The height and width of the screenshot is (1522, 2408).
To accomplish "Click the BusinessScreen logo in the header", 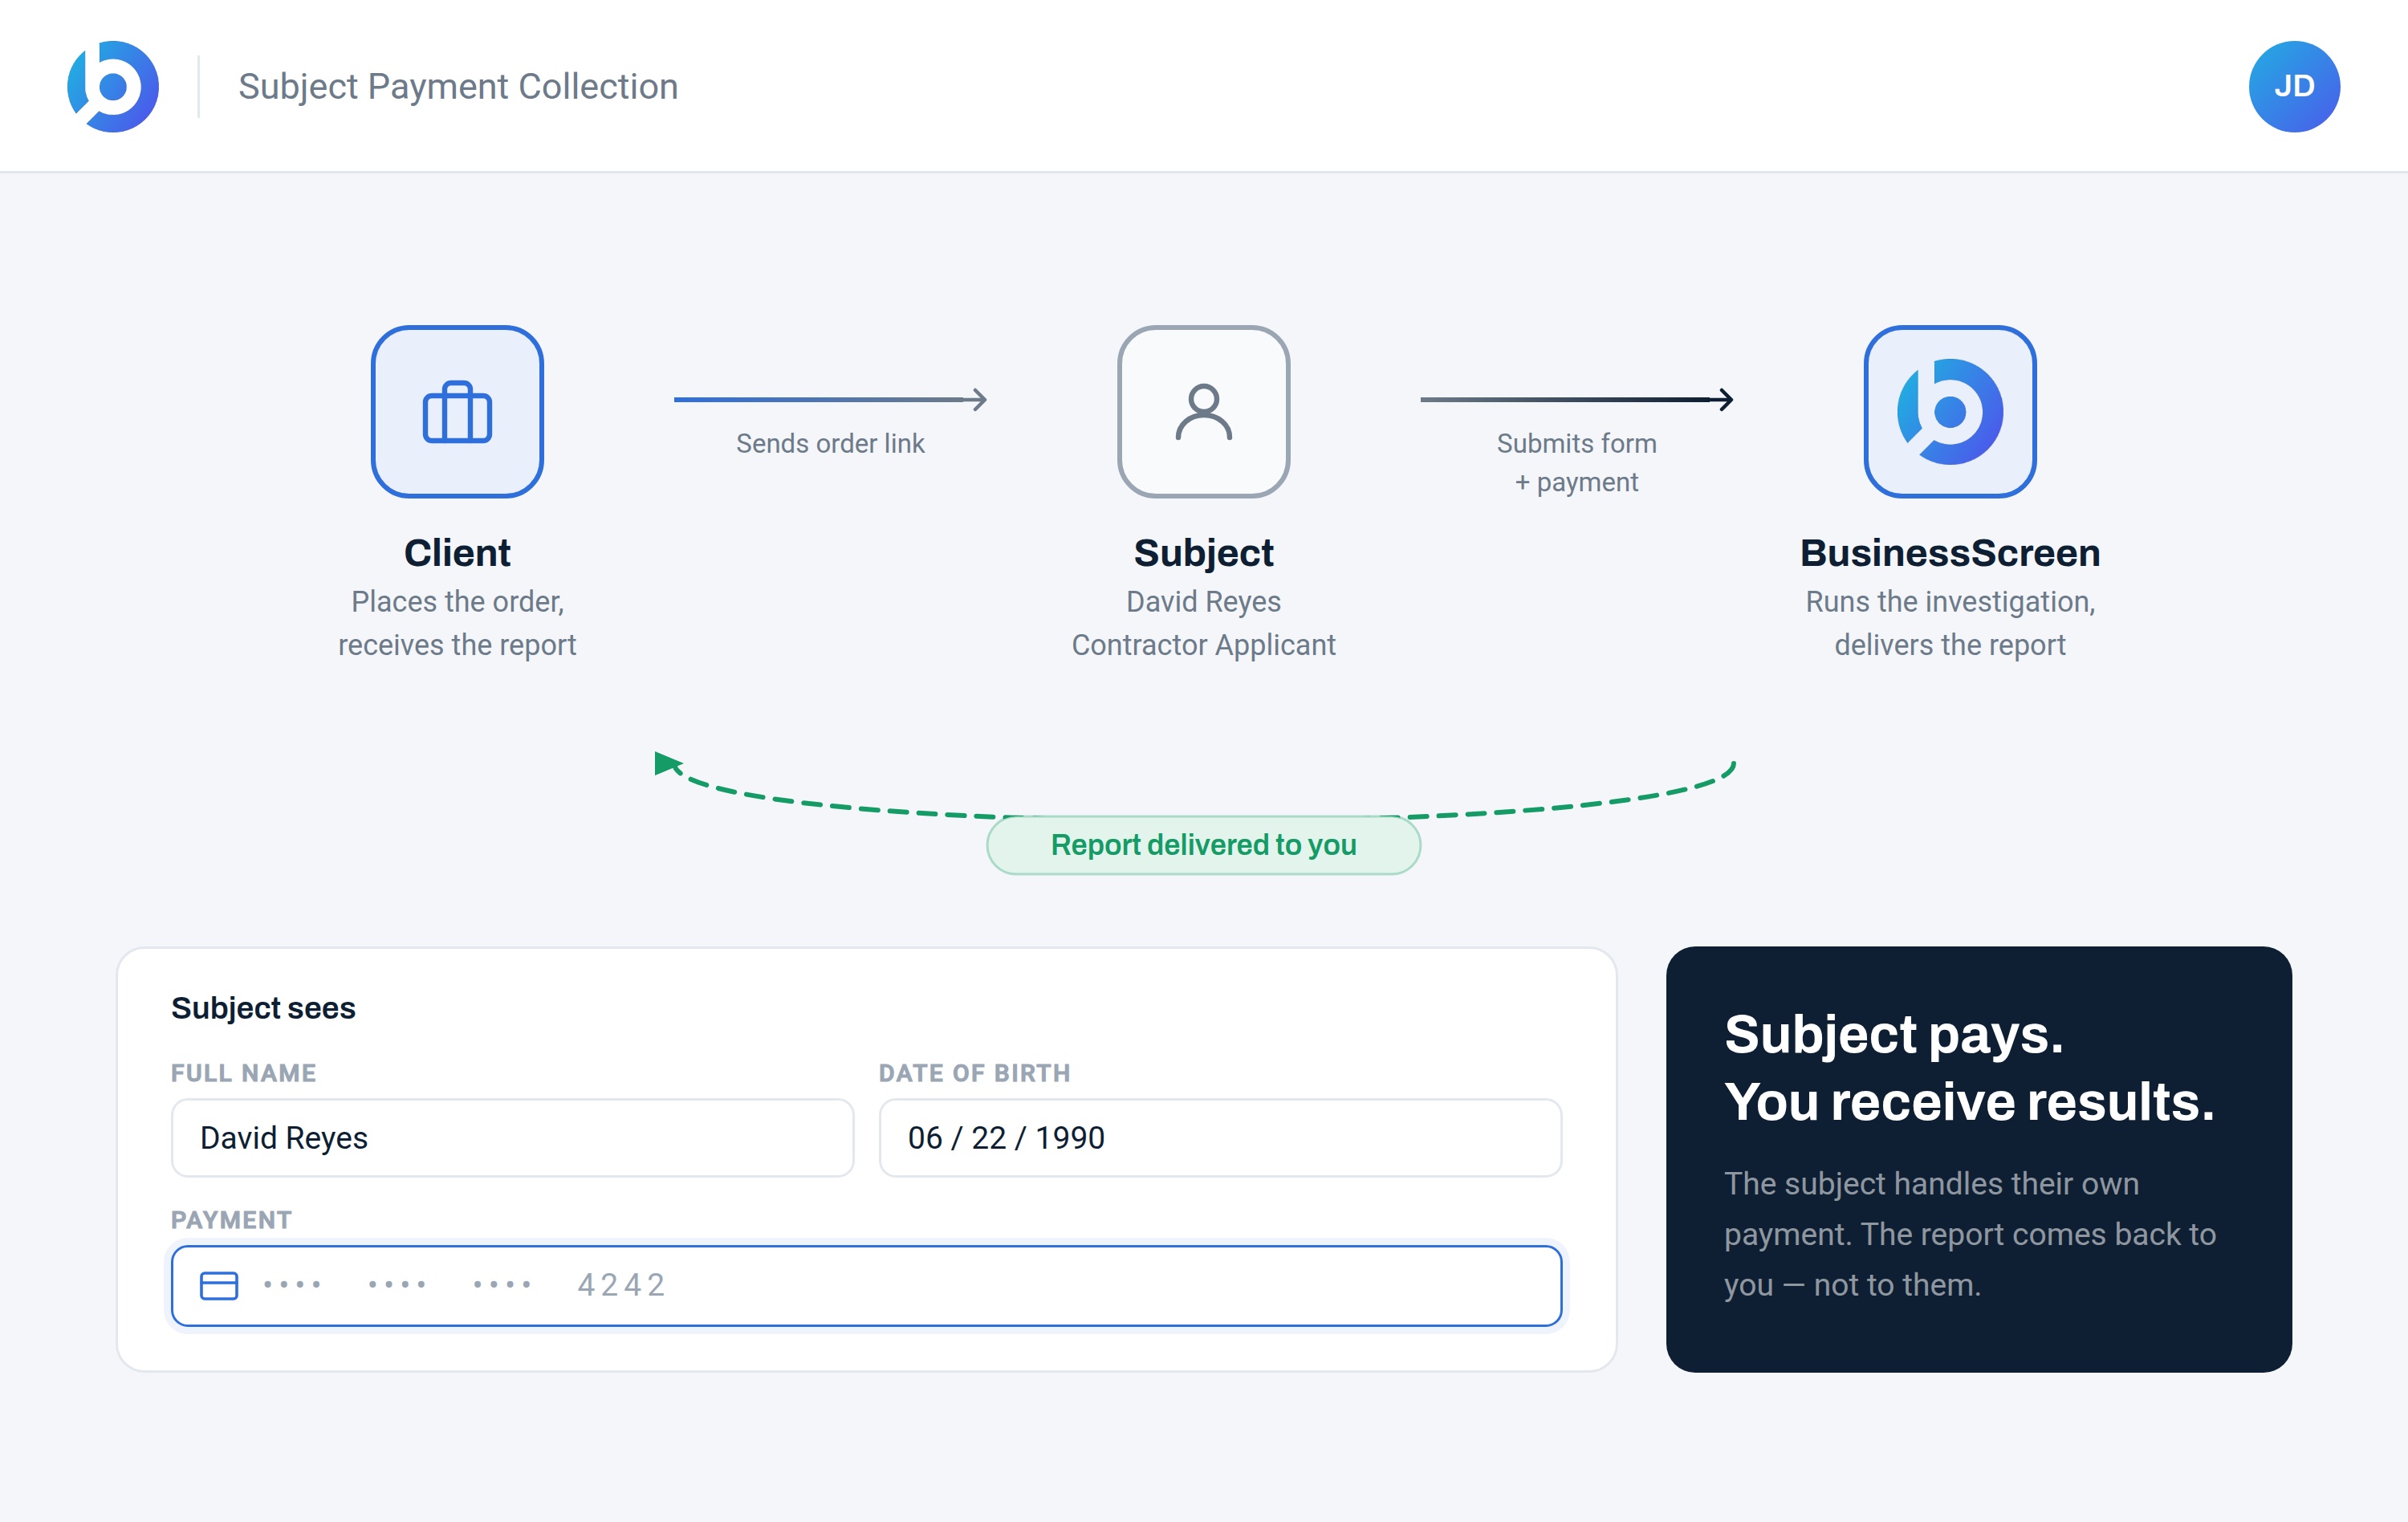I will coord(113,86).
